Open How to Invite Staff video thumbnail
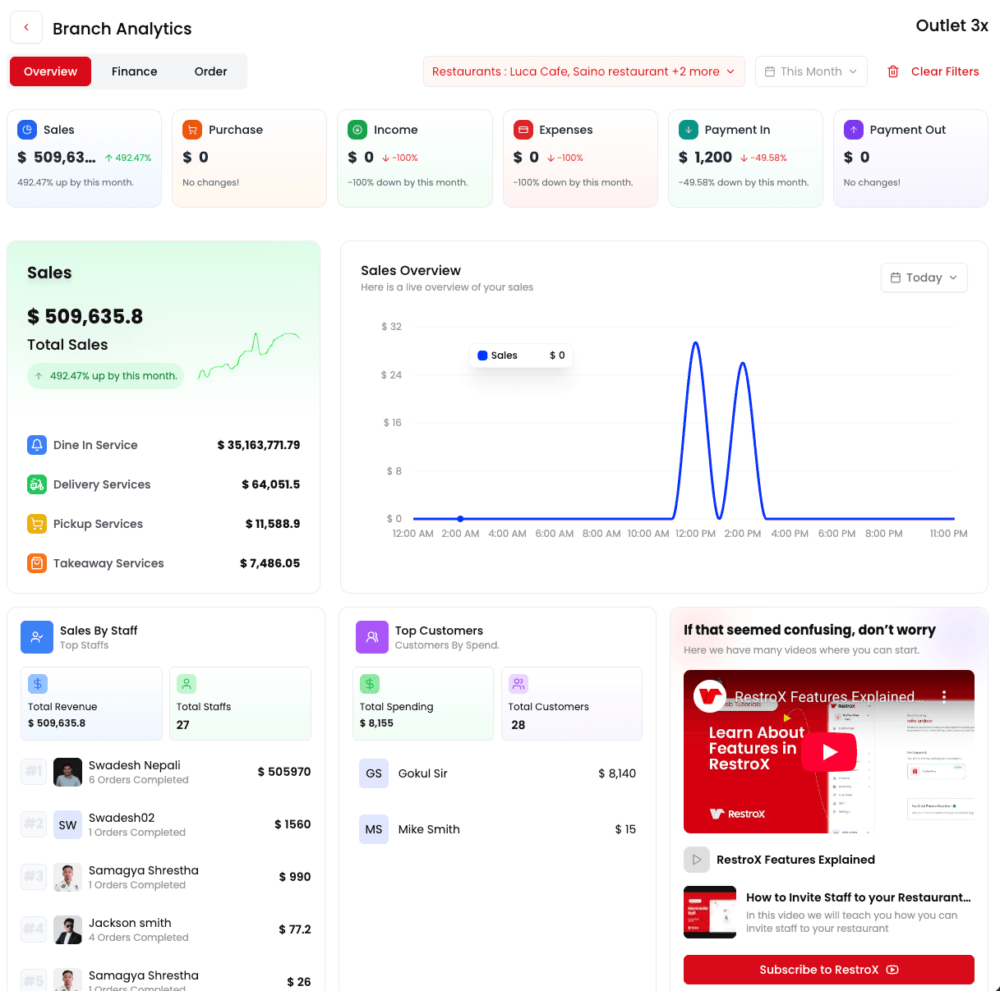 pos(710,912)
